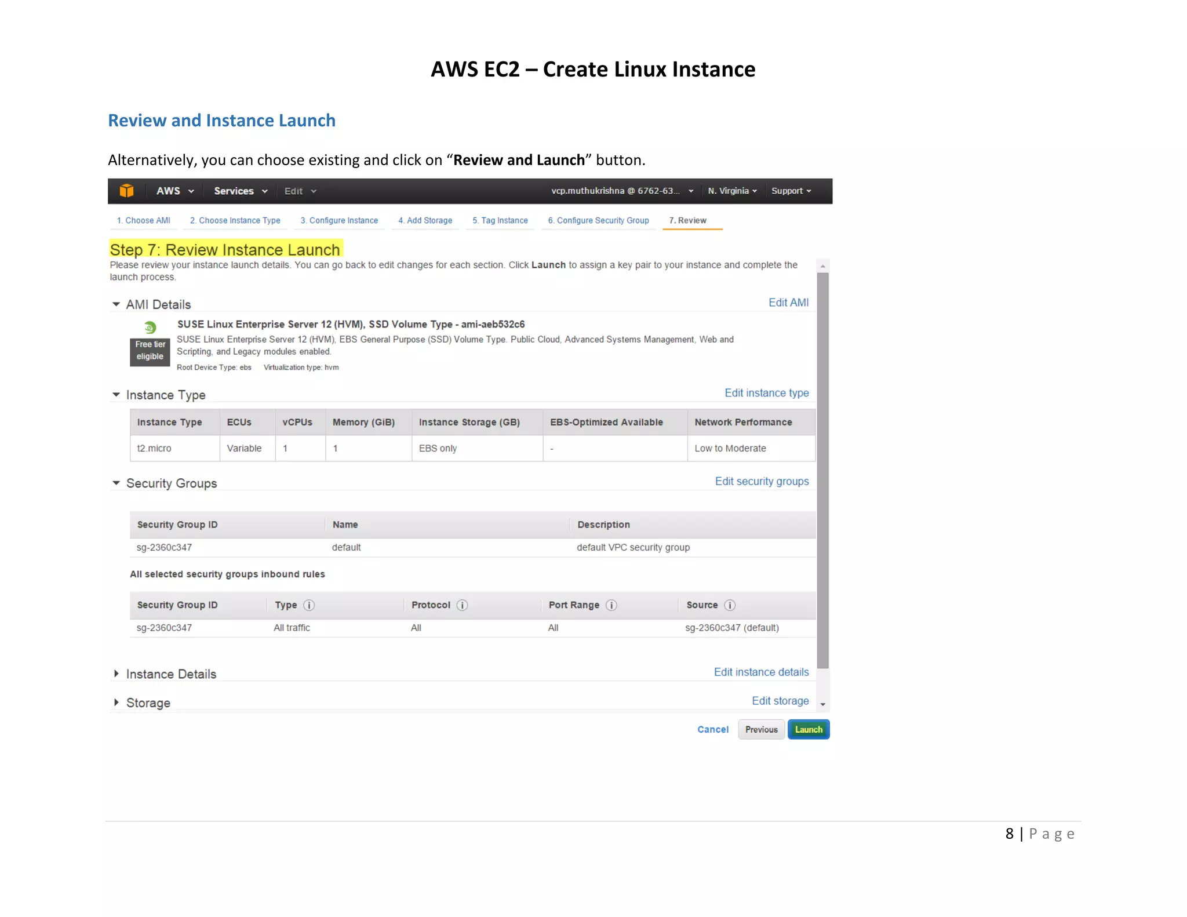Screen dimensions: 1187x917
Task: Expand the Storage section
Action: coord(116,703)
